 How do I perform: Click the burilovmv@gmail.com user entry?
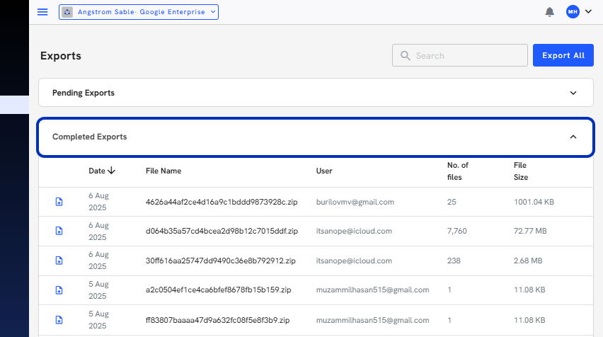355,202
